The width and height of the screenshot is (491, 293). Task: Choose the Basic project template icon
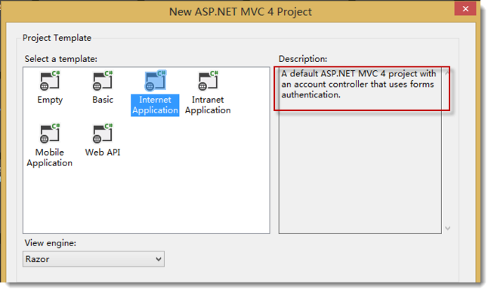tap(103, 81)
